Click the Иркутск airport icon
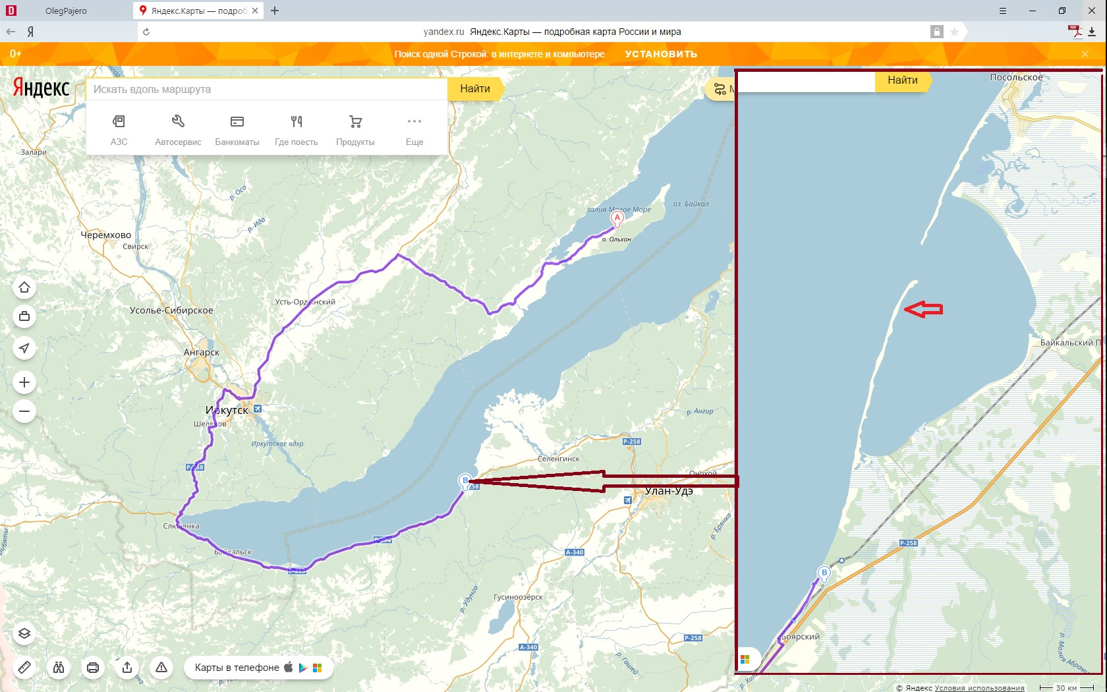 [258, 409]
